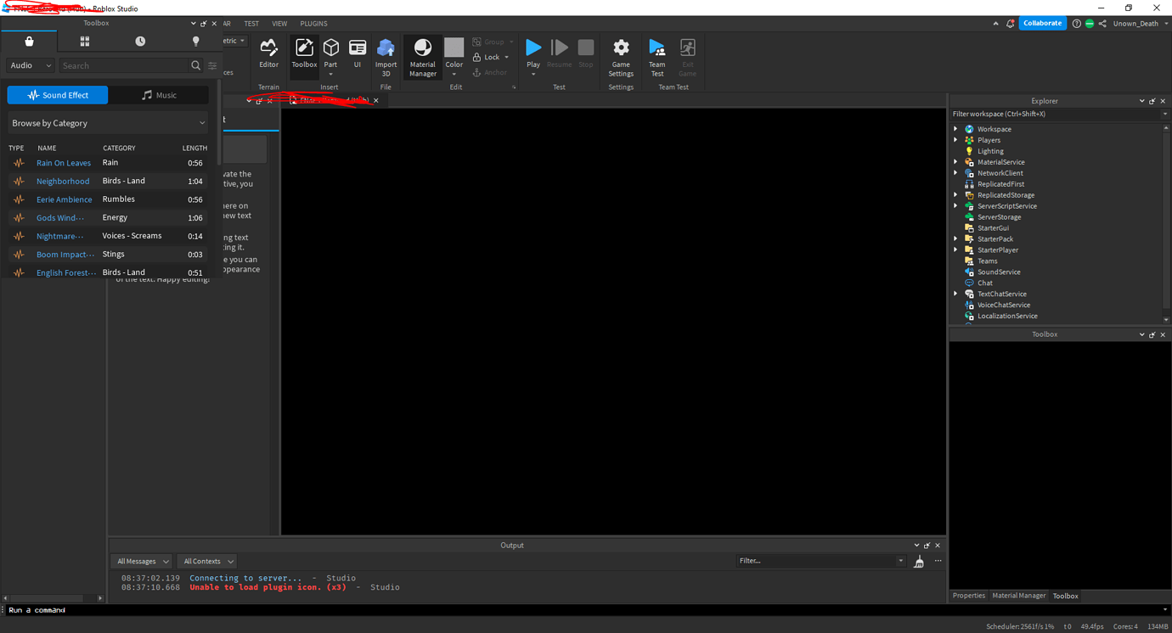Click the Collaborate button

(x=1042, y=23)
